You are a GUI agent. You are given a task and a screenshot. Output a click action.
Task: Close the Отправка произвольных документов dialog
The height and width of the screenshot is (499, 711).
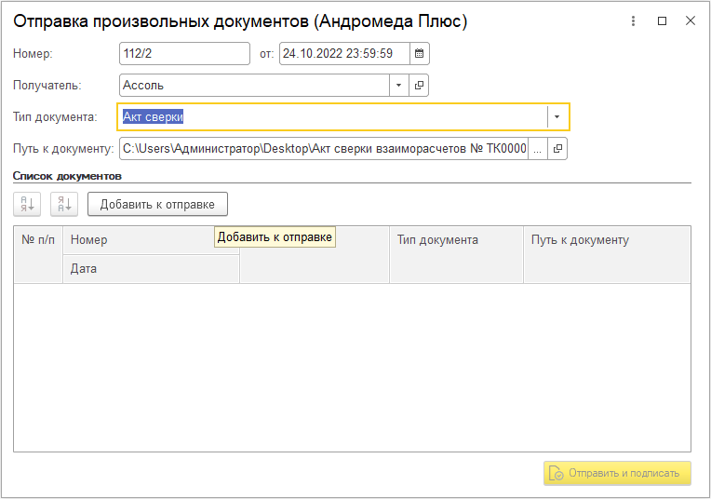[x=691, y=20]
